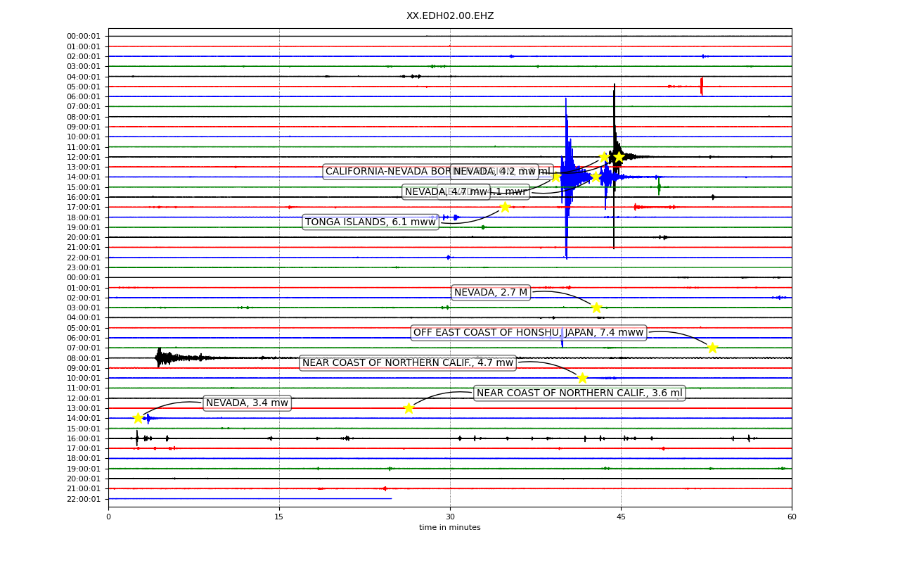Click the 'time in minutes' axis label
Screen dimensions: 900x563
pyautogui.click(x=450, y=528)
